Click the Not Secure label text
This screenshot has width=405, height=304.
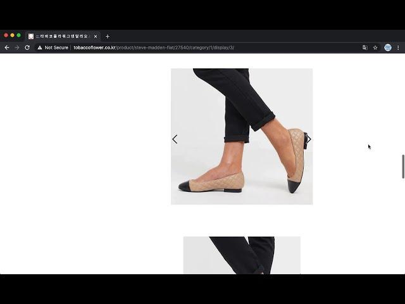[x=56, y=47]
